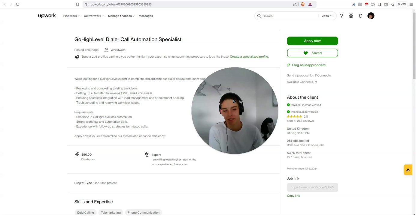Click the Expert experience level label
The width and height of the screenshot is (416, 216).
point(156,155)
